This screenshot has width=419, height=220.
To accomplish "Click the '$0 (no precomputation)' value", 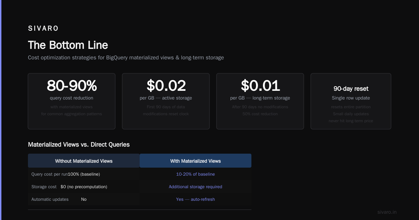I will coord(84,187).
